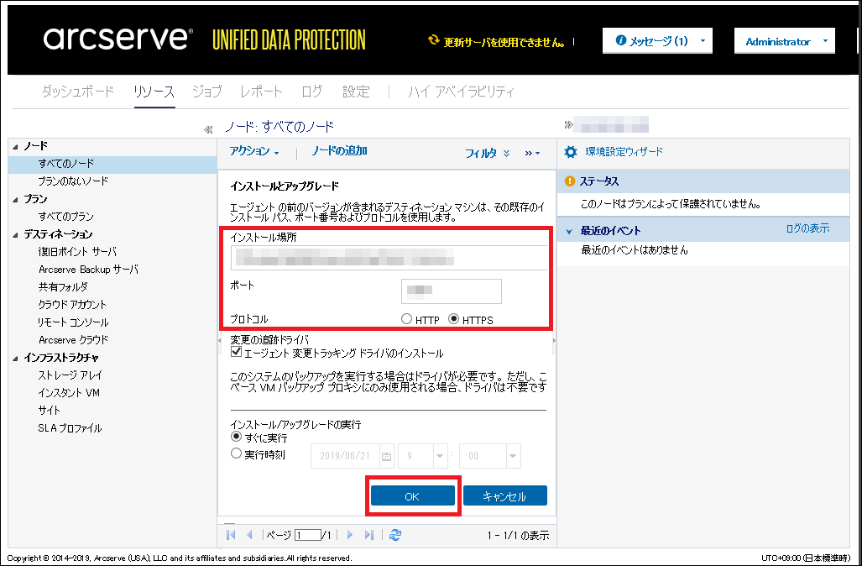The image size is (862, 566).
Task: Click the インストール場所 path field
Action: click(x=389, y=258)
